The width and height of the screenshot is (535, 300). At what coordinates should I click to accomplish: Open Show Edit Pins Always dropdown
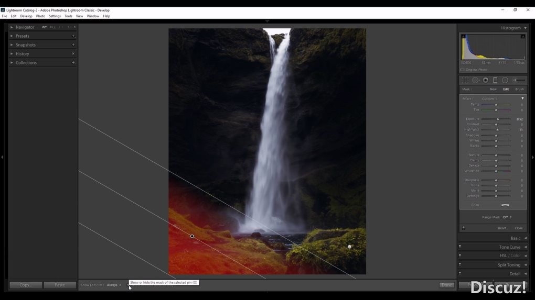coord(114,285)
